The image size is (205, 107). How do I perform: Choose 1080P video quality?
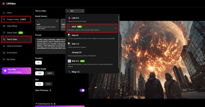coord(49,73)
